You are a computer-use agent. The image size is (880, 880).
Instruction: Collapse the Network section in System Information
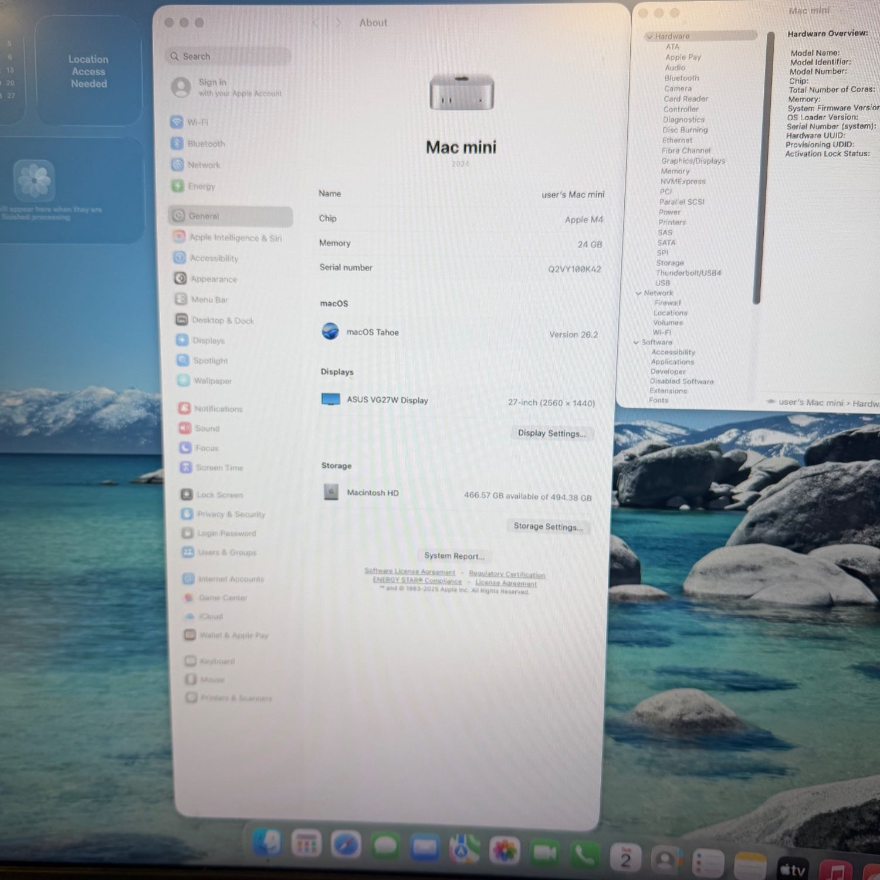pos(638,293)
